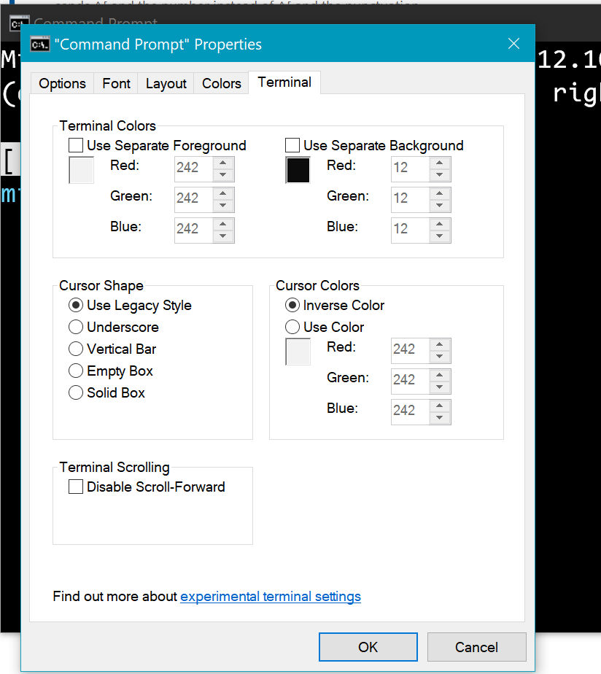Click the foreground Green value field

tap(193, 199)
